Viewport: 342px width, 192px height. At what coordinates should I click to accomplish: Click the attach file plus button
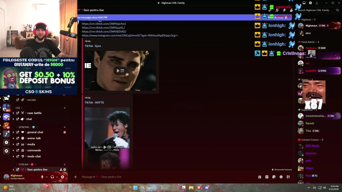tap(75, 177)
